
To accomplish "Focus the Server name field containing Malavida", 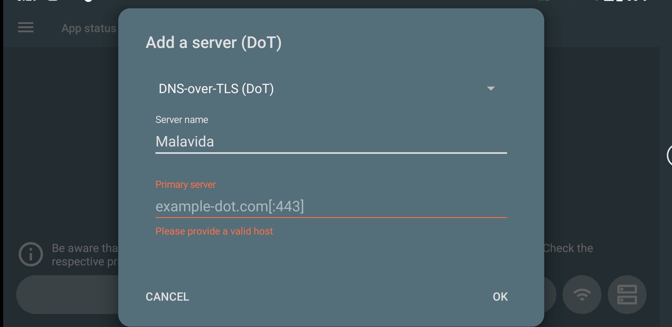I will coord(331,142).
